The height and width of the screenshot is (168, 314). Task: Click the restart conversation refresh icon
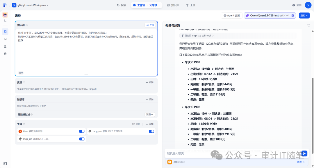pos(309,25)
